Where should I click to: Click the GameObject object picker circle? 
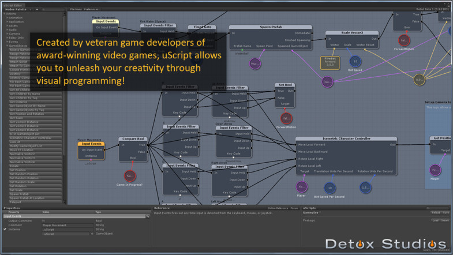[92, 234]
